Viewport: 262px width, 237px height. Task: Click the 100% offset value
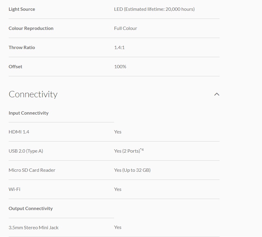(x=120, y=67)
